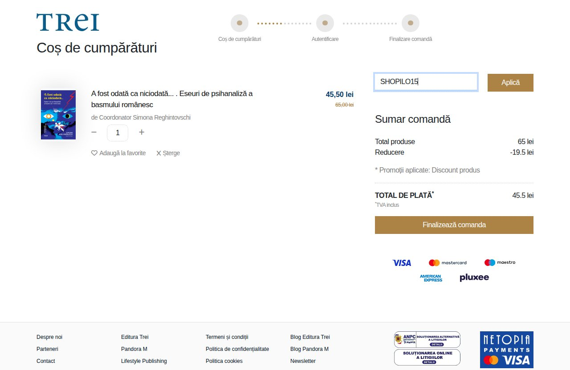Click the X icon beside Șterge
This screenshot has height=370, width=570.
point(159,153)
